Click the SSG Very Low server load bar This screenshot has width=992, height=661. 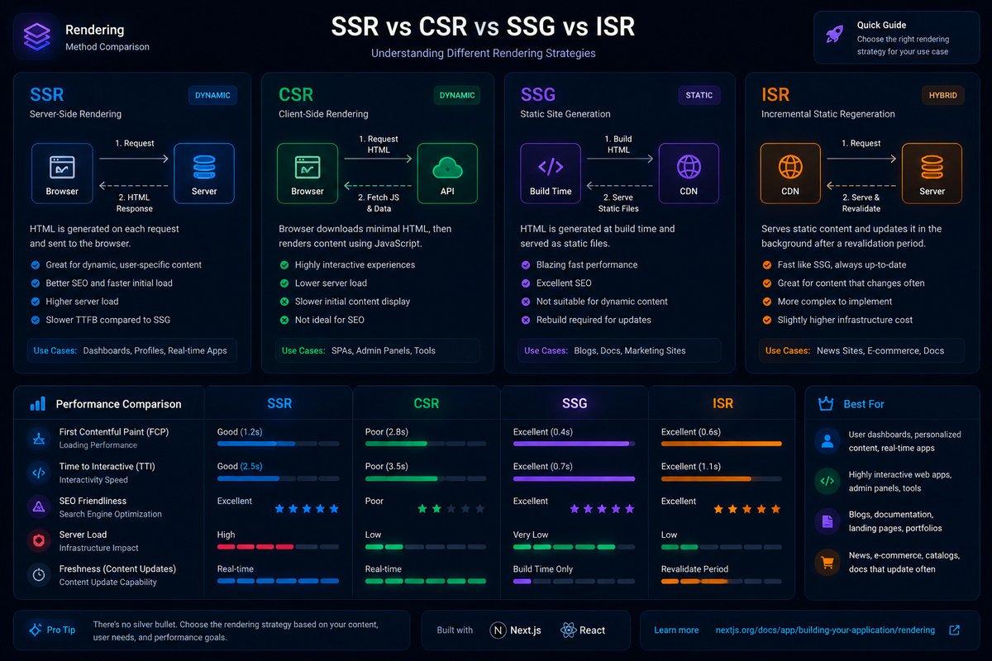pos(574,547)
